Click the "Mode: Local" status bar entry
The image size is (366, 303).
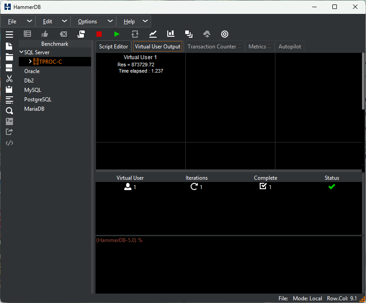pyautogui.click(x=307, y=299)
